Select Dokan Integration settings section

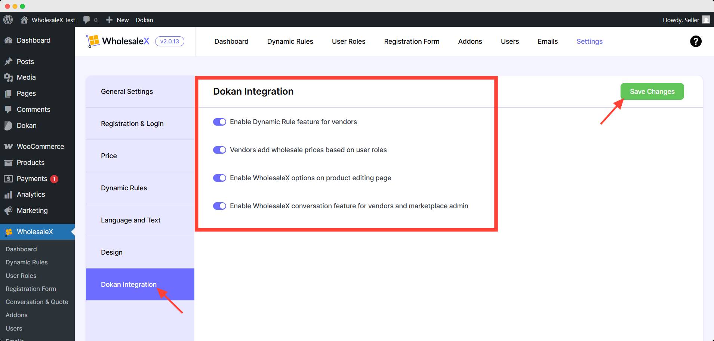pyautogui.click(x=140, y=285)
